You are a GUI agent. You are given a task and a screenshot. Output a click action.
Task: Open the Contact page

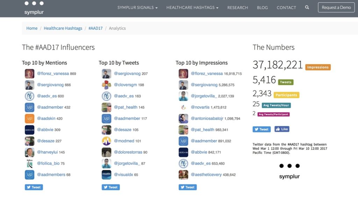pyautogui.click(x=286, y=8)
